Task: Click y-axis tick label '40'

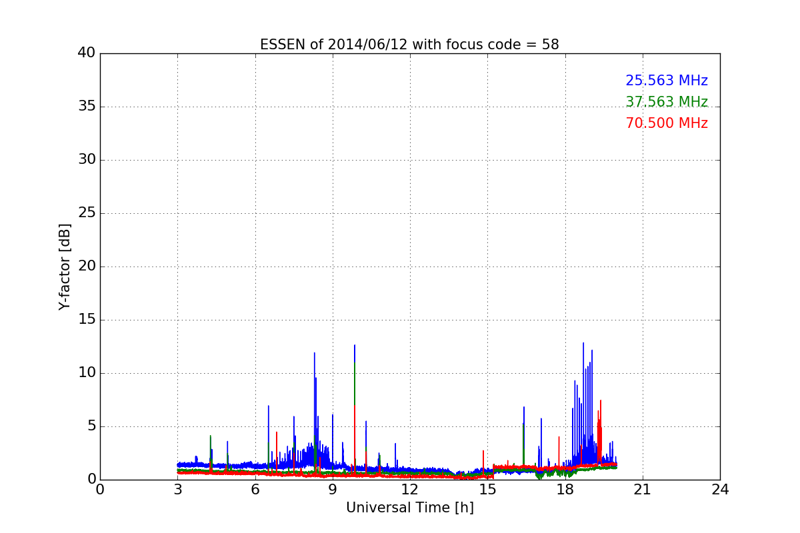Action: click(x=87, y=53)
